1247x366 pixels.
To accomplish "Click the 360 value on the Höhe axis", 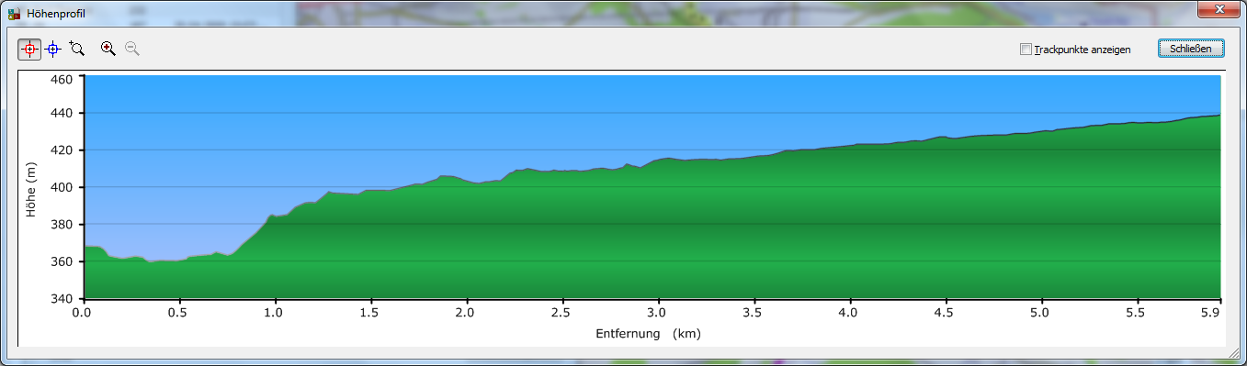I will [62, 261].
